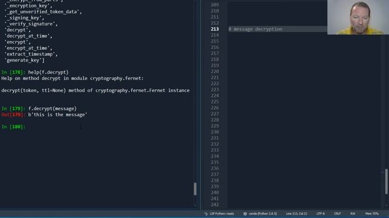Viewport: 389px width, 218px height.
Task: Click the LSP Python status icon
Action: (206, 214)
